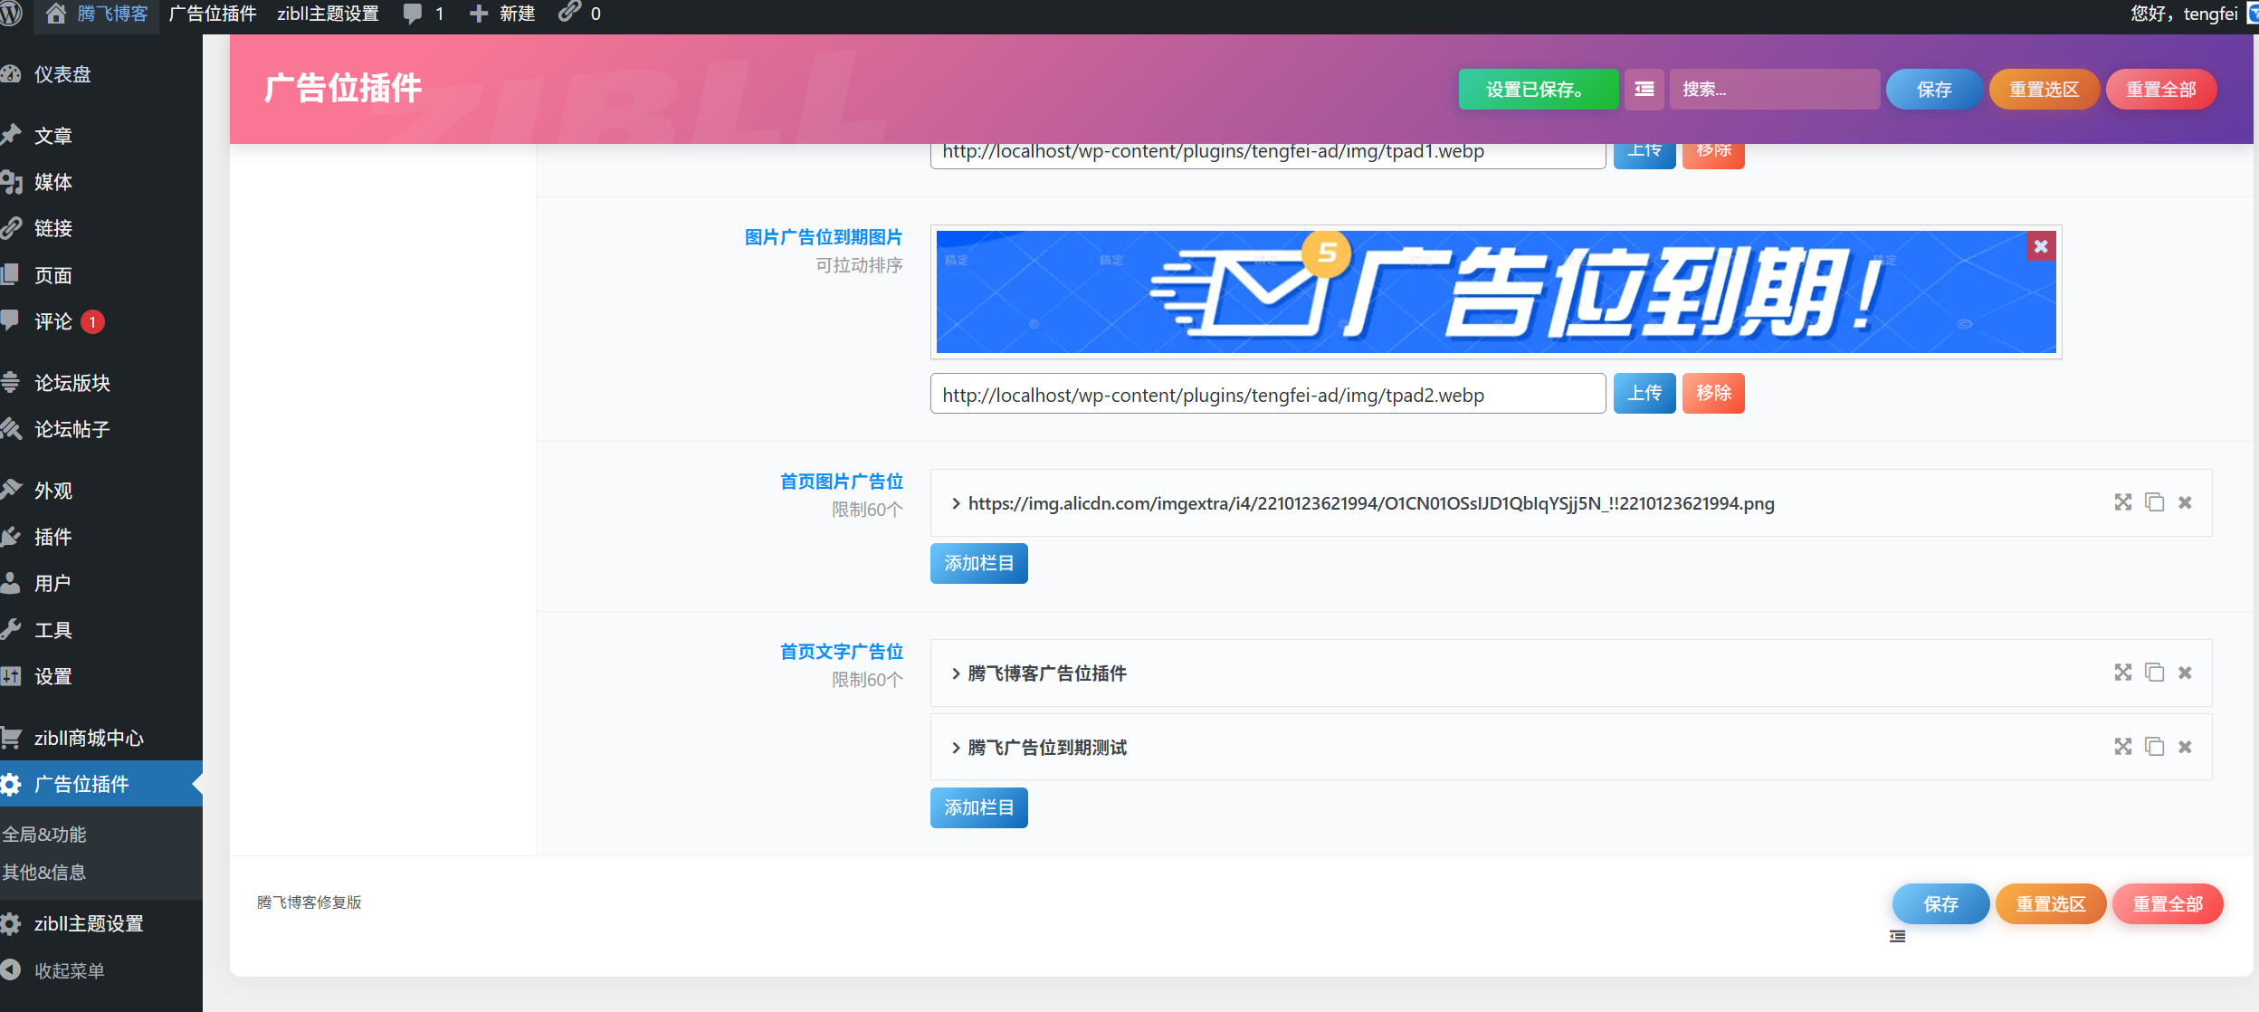The height and width of the screenshot is (1012, 2259).
Task: Switch to 全局&功能 section
Action: [x=45, y=835]
